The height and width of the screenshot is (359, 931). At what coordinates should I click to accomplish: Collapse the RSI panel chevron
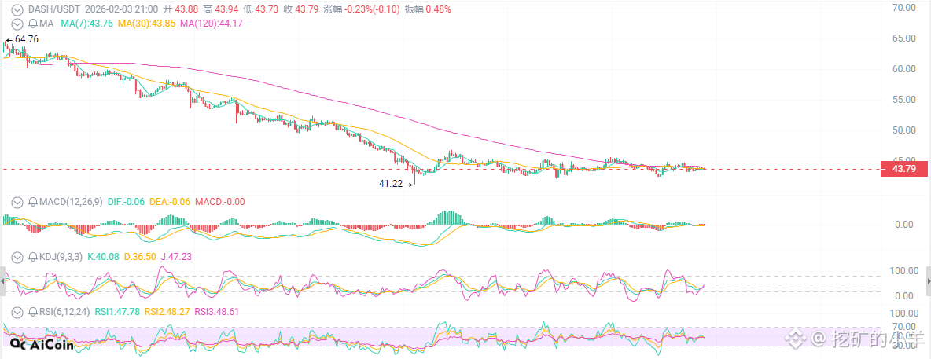click(x=17, y=311)
